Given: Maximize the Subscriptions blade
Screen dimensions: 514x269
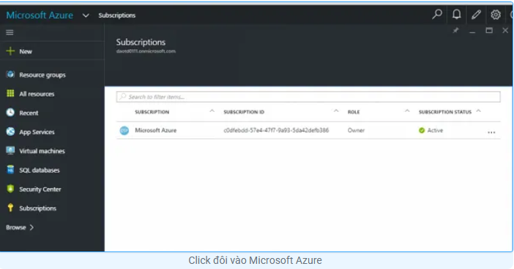Looking at the screenshot, I should (489, 31).
